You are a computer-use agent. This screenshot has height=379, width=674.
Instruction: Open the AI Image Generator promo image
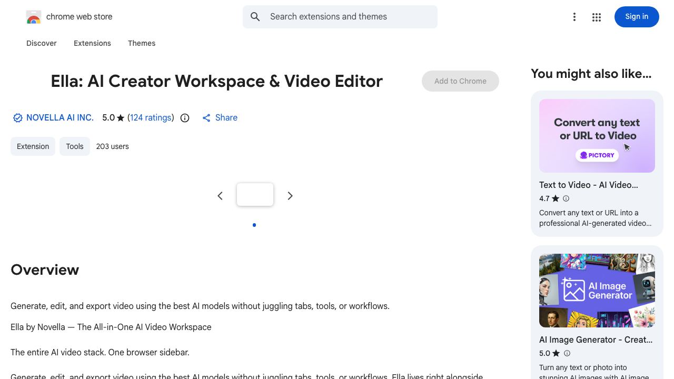point(597,291)
